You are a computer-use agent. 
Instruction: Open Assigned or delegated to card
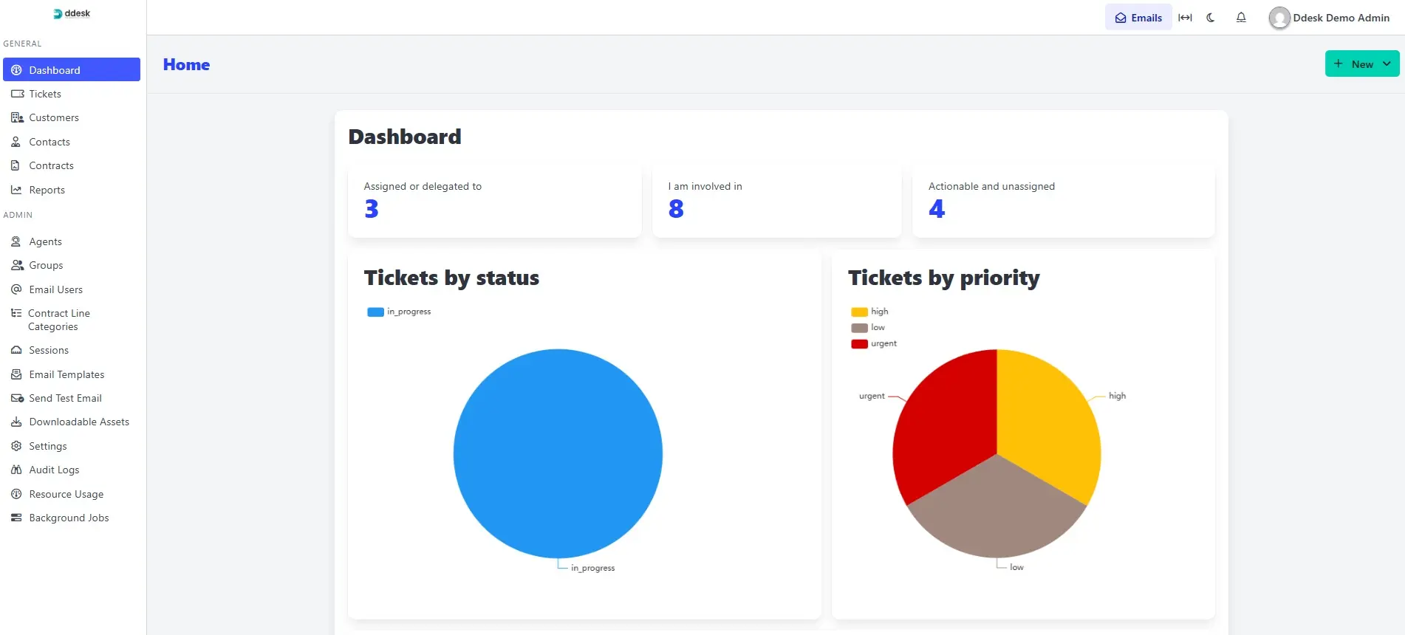tap(494, 199)
